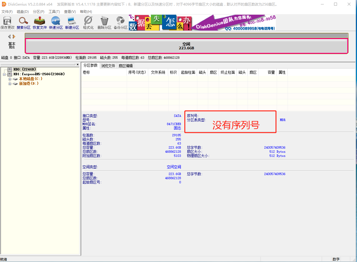Viewport: 357px width, 262px height.
Task: Open Search Partitions (搜索分区) tool
Action: coord(24,23)
